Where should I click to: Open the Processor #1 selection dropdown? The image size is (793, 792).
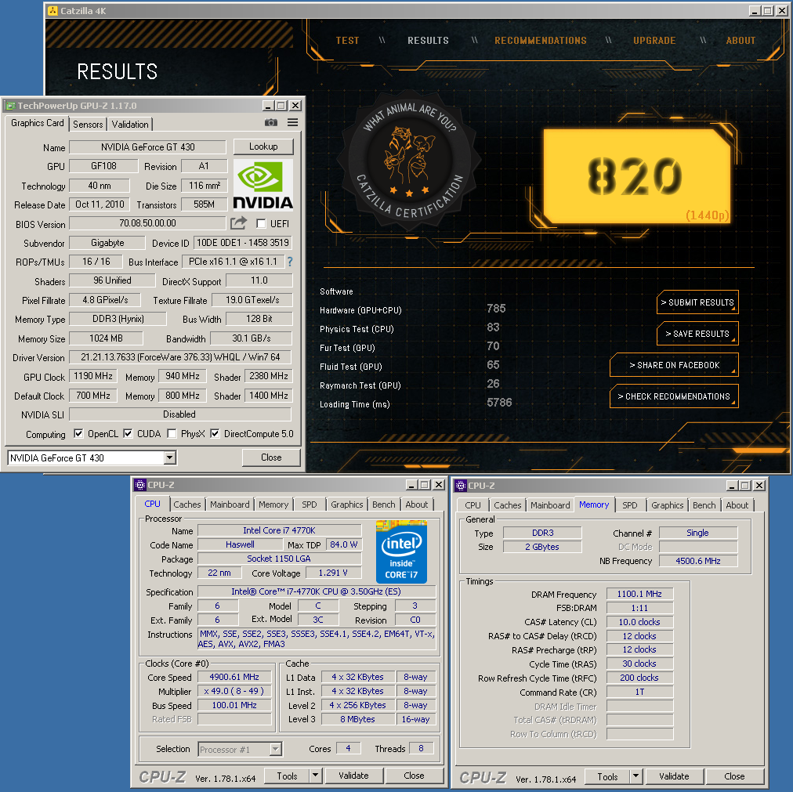[x=276, y=749]
